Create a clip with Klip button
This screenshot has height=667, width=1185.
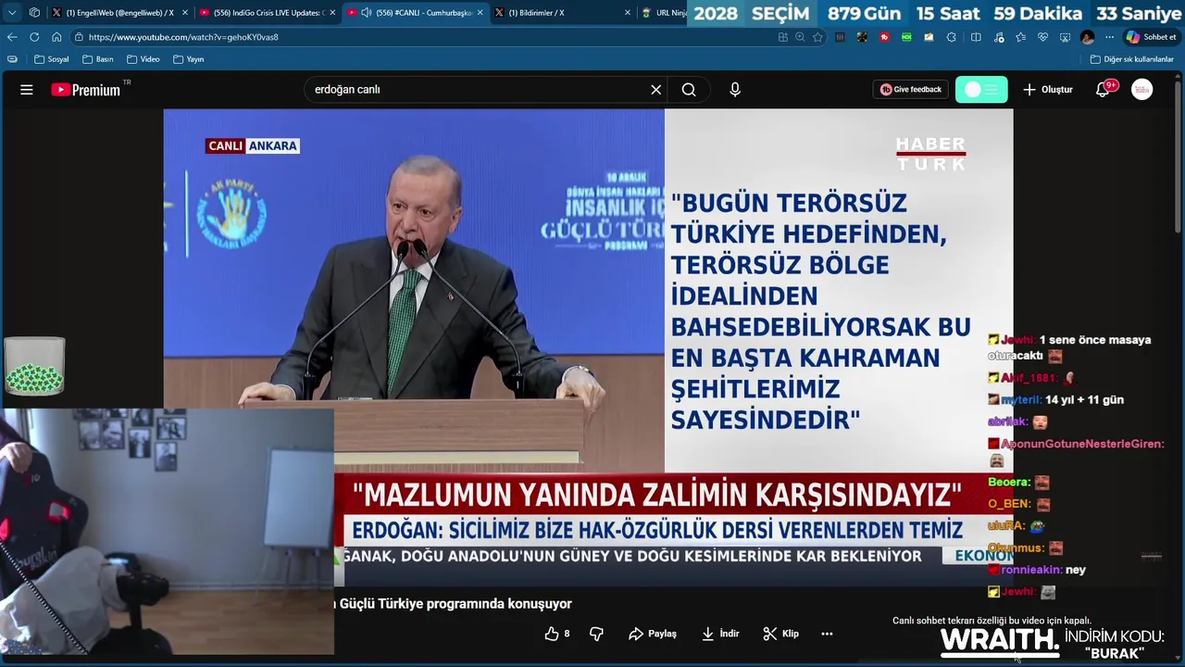tap(780, 634)
